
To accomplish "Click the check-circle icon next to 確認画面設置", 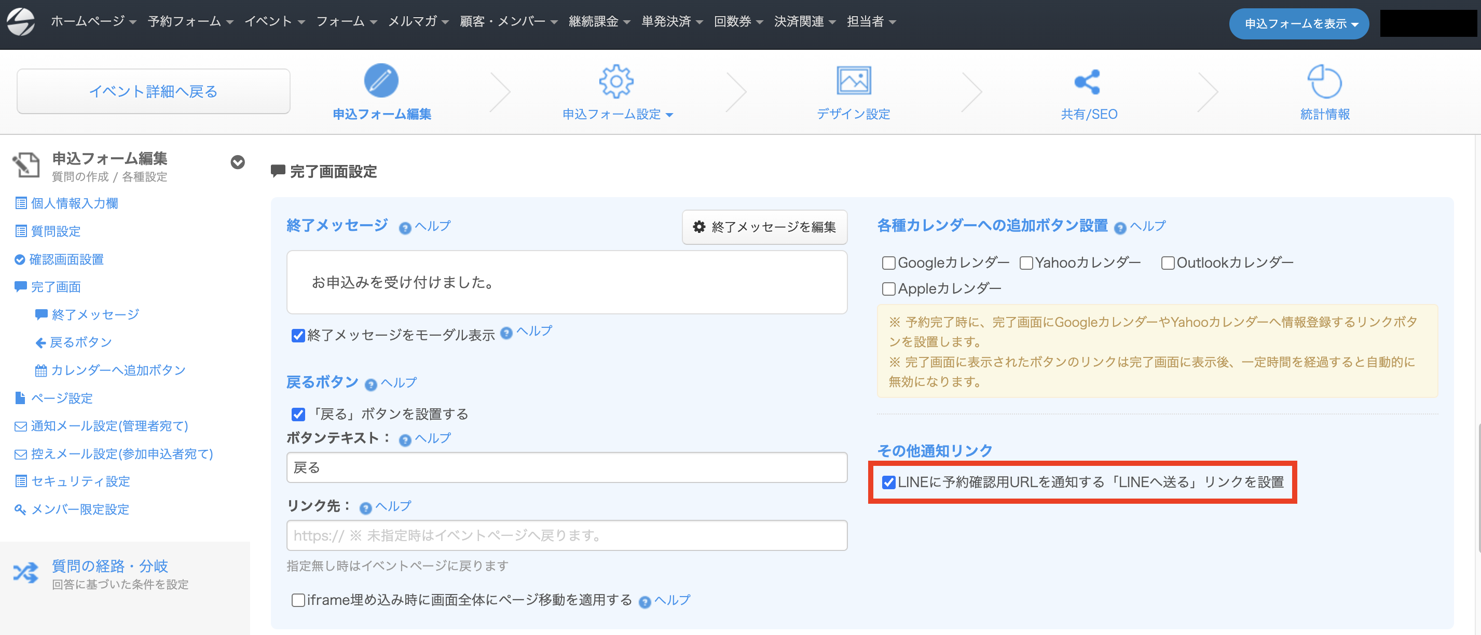I will click(x=20, y=259).
